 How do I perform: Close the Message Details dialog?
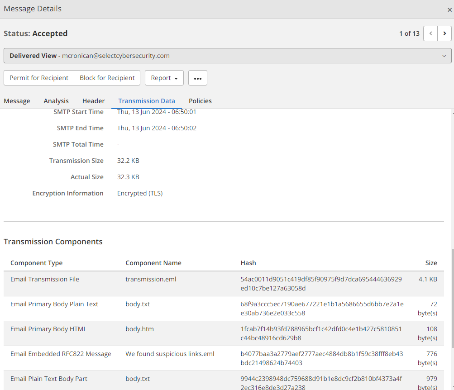point(449,10)
